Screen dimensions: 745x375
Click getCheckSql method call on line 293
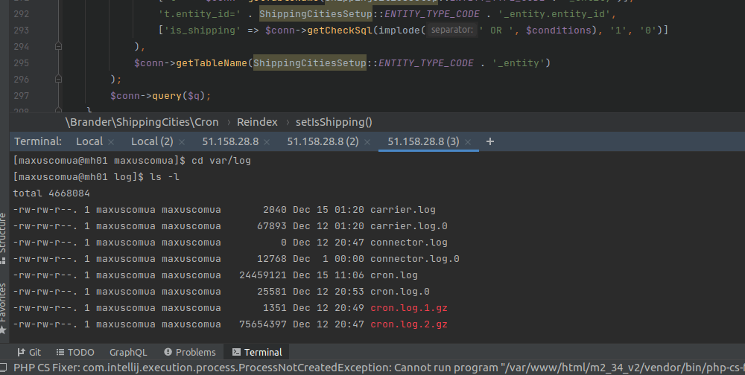coord(340,30)
